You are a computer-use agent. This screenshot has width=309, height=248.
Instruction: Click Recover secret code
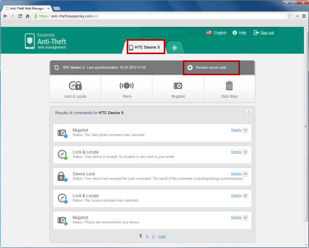(x=211, y=68)
